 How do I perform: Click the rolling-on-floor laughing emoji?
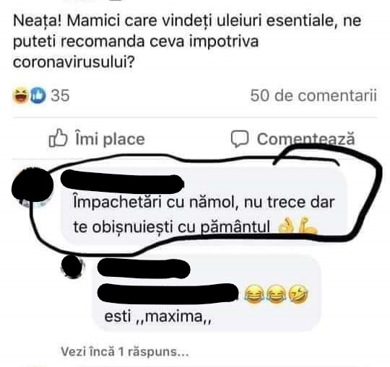click(x=298, y=294)
